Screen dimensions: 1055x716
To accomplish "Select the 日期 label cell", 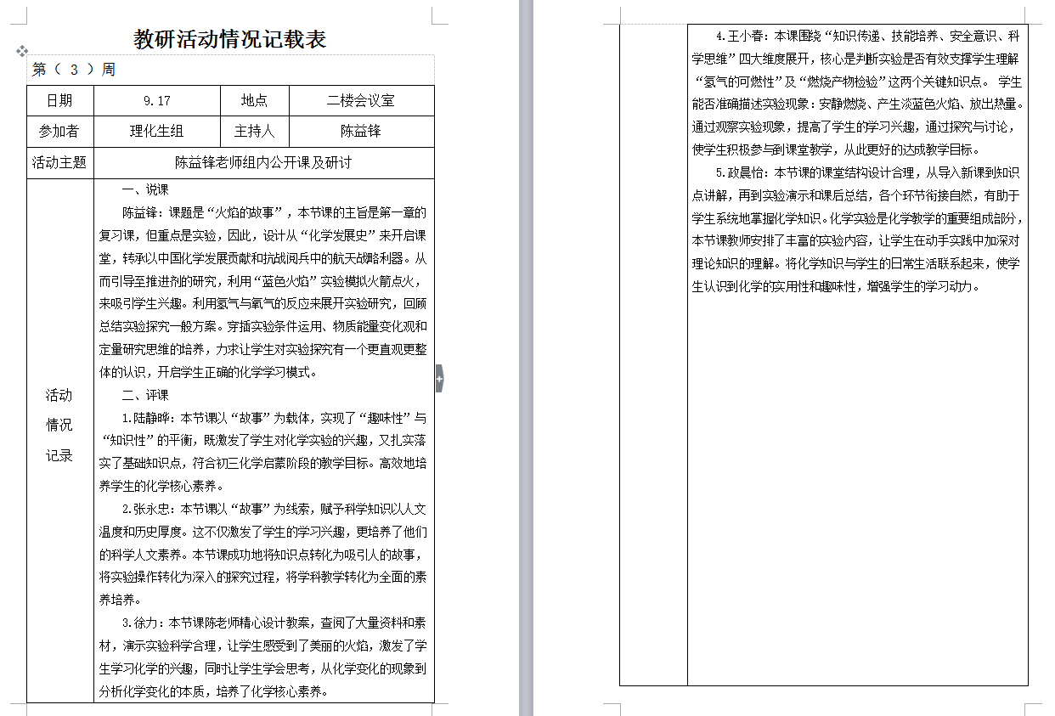I will 59,101.
